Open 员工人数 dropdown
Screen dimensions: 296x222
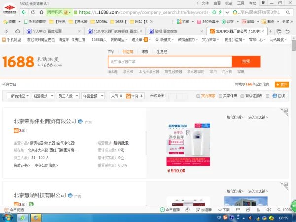pos(68,96)
